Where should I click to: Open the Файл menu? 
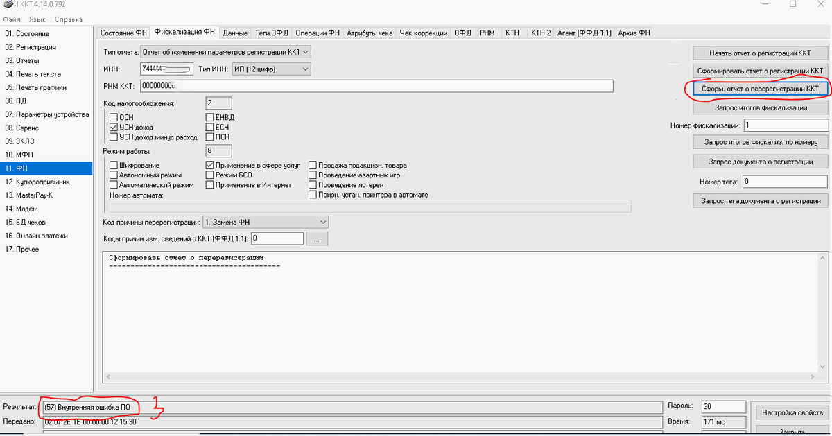pyautogui.click(x=12, y=19)
